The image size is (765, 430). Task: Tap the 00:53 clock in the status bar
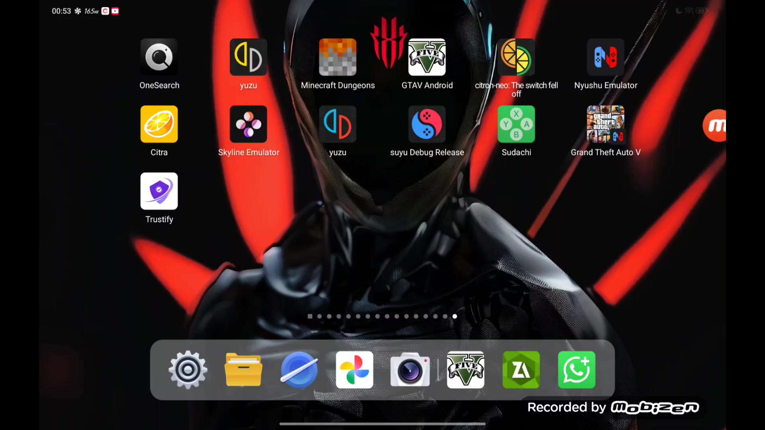pyautogui.click(x=61, y=11)
